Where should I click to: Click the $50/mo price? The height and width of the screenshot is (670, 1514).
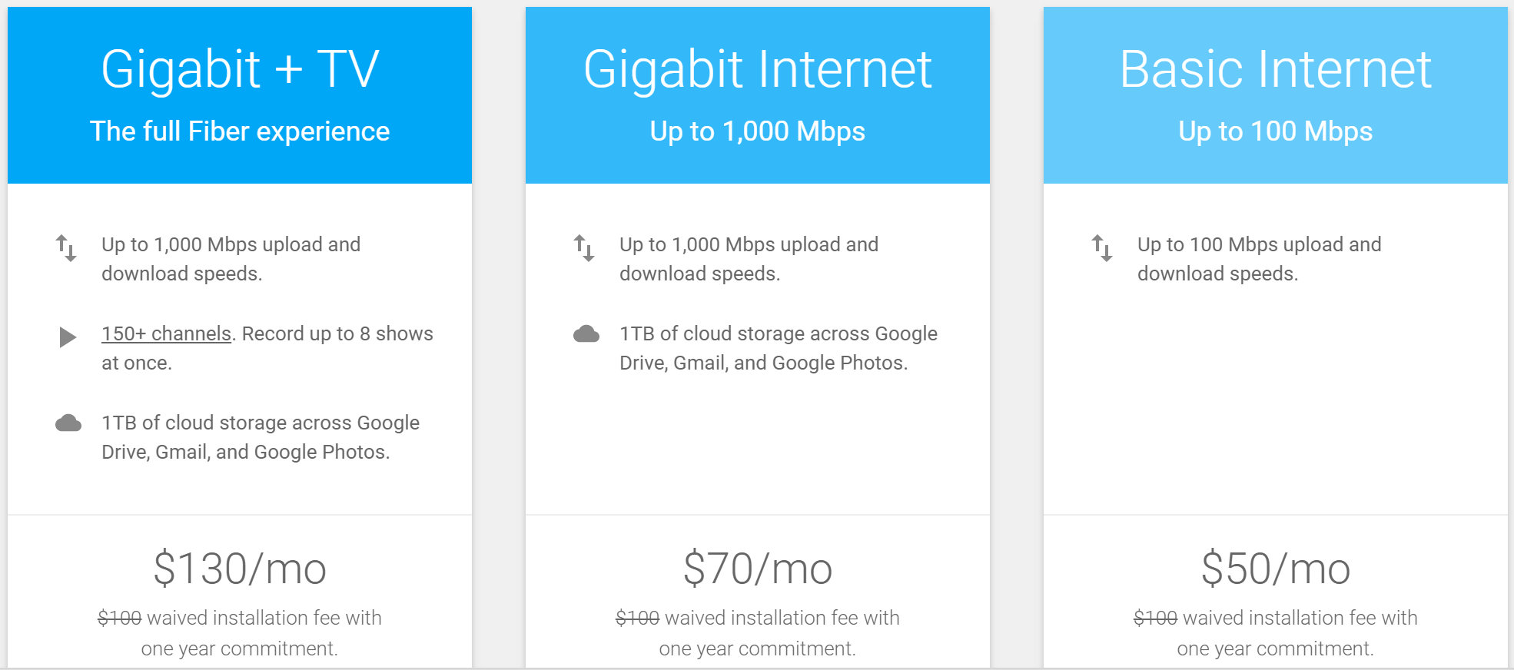pyautogui.click(x=1275, y=569)
